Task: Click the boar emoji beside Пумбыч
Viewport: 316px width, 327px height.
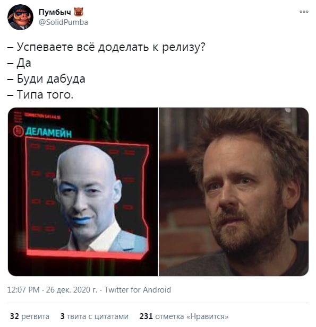Action: point(79,12)
